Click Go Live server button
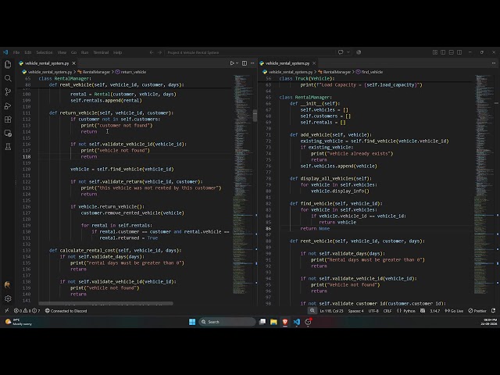Screen dimensions: 500x375 [x=454, y=311]
